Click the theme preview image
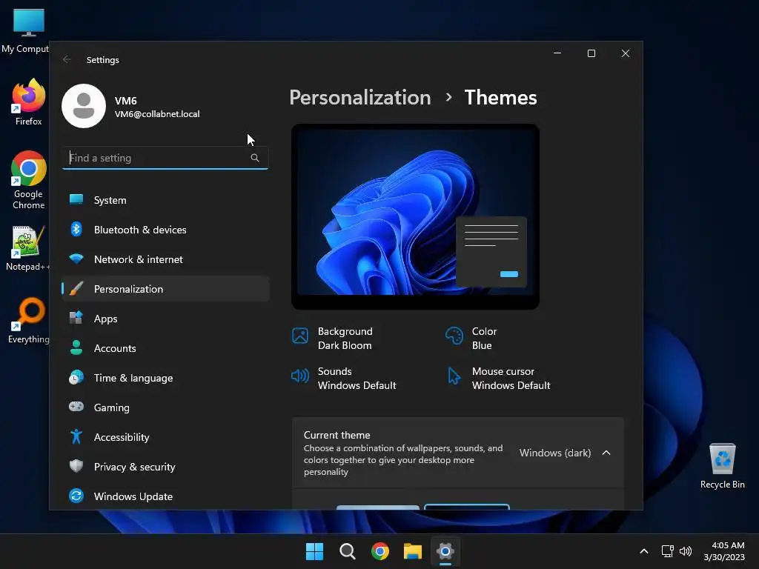The width and height of the screenshot is (759, 569). click(x=415, y=216)
